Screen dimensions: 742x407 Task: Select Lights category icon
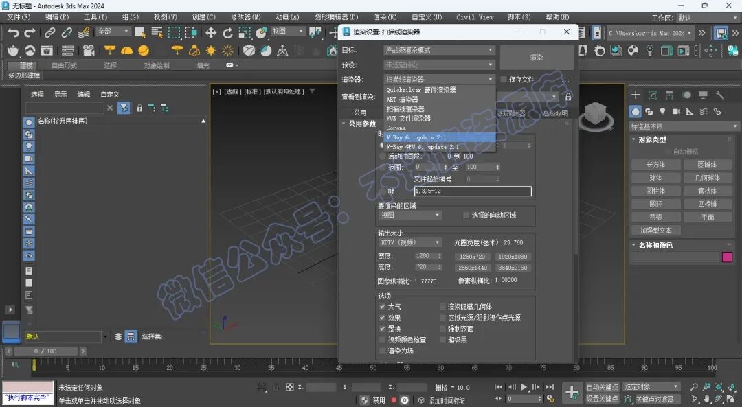coord(662,112)
